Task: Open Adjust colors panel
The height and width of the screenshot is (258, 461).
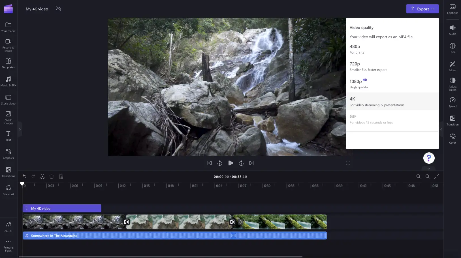Action: pyautogui.click(x=452, y=84)
